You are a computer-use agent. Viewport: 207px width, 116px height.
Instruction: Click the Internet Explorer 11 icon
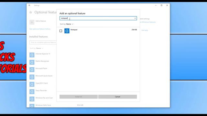(32, 55)
